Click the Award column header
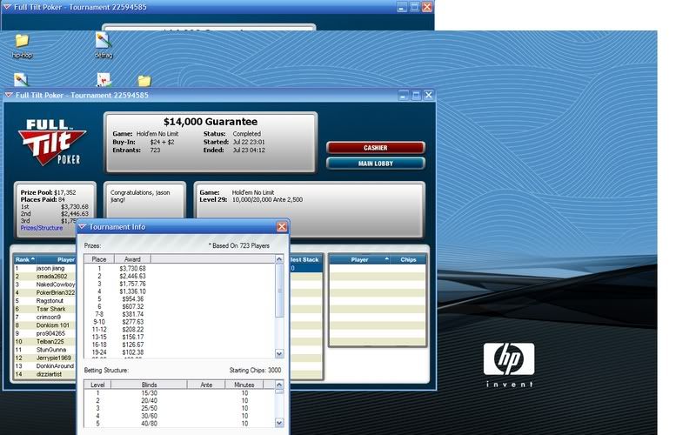The image size is (696, 435). coord(132,259)
